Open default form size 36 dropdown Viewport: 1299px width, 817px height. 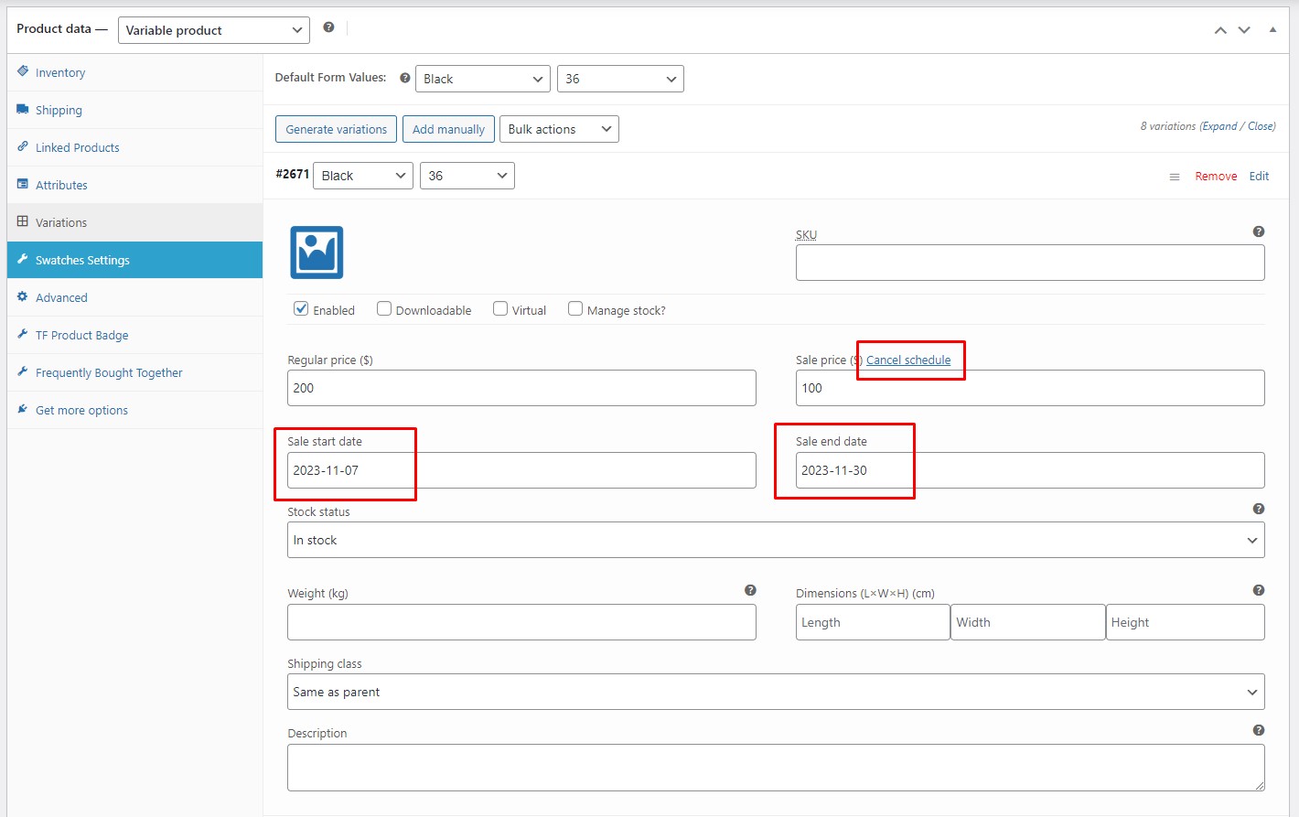620,79
